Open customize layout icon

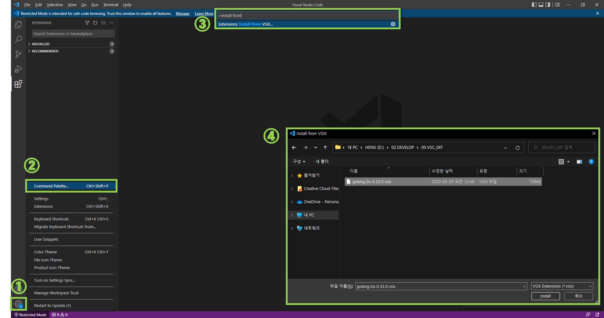[557, 5]
